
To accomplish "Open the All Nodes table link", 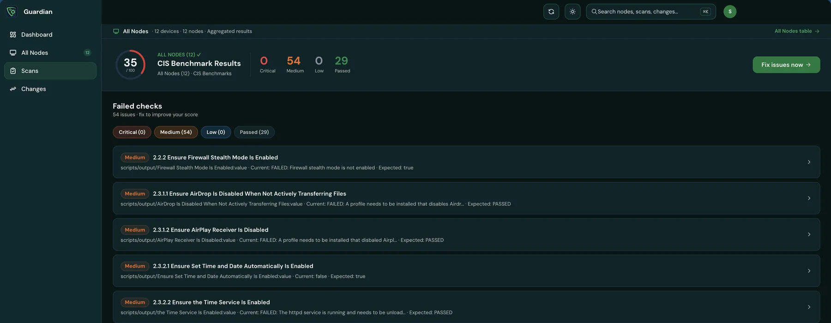I will click(x=797, y=31).
